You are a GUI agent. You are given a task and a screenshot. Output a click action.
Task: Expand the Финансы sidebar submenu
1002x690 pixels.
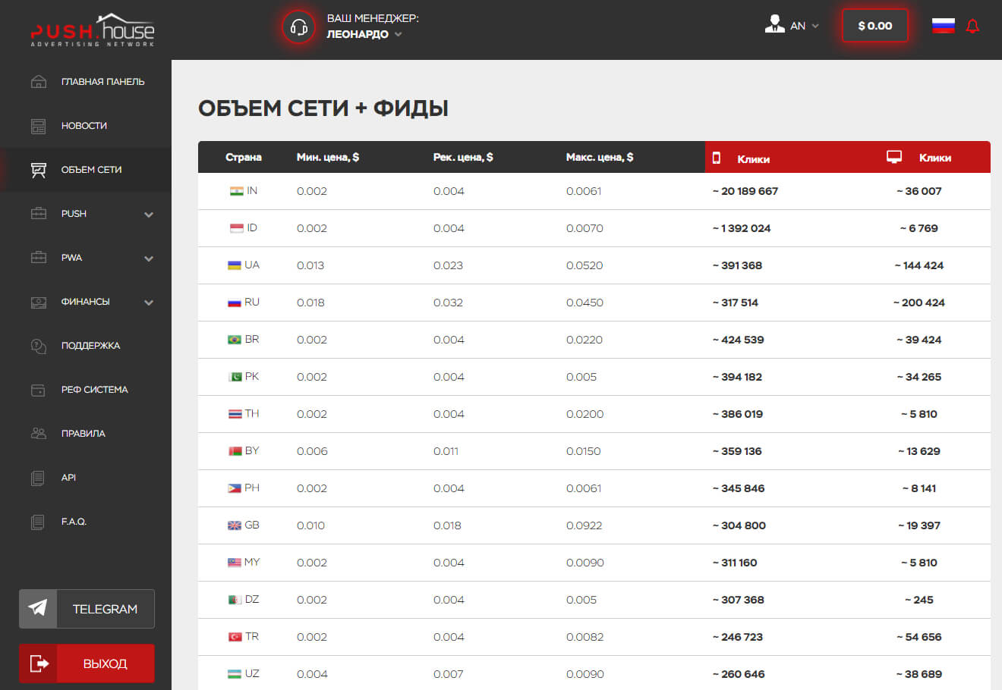(149, 303)
